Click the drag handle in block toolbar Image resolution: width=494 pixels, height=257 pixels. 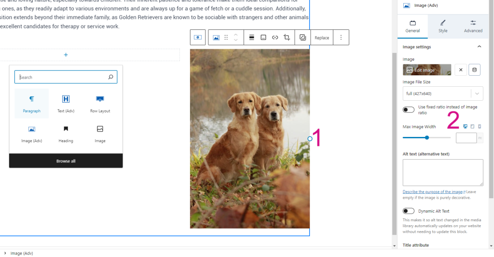pyautogui.click(x=226, y=38)
